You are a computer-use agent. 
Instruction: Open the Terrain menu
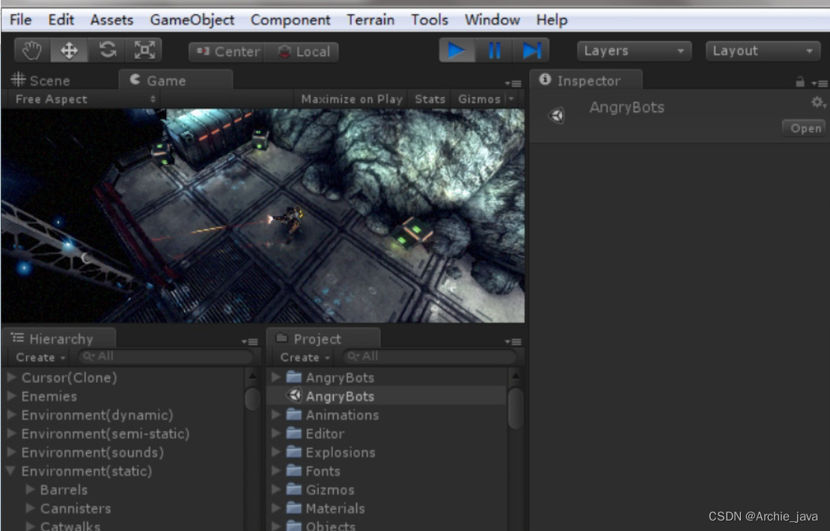(370, 20)
